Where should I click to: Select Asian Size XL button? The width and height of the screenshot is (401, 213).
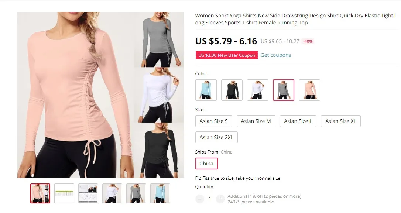click(x=341, y=121)
